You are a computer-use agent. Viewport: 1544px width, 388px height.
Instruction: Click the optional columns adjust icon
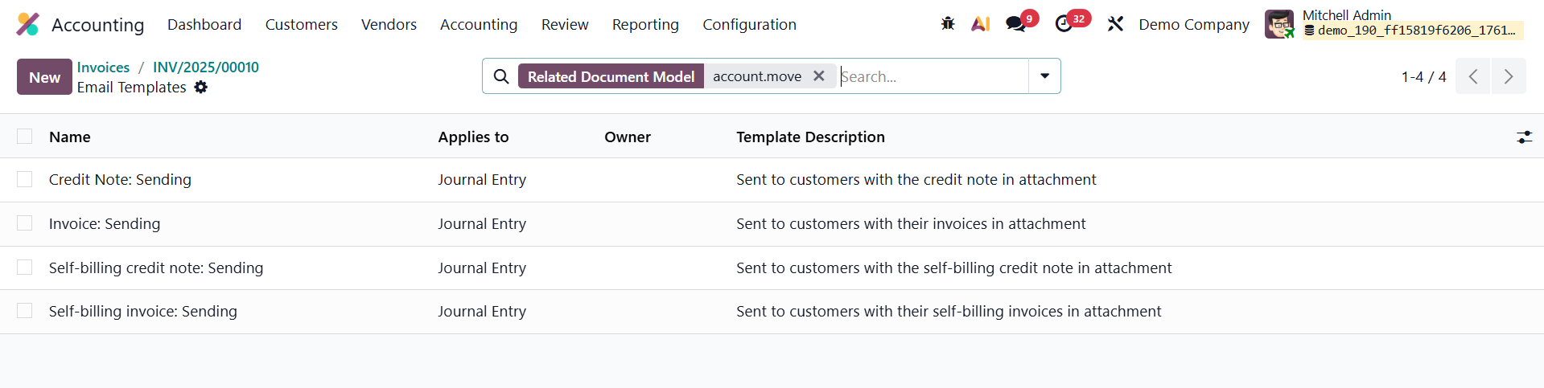pyautogui.click(x=1524, y=137)
